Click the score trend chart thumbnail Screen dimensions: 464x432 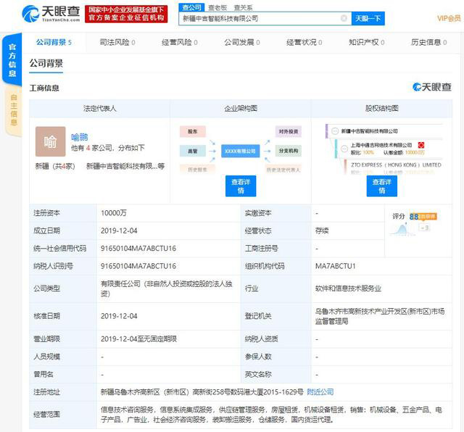(402, 229)
